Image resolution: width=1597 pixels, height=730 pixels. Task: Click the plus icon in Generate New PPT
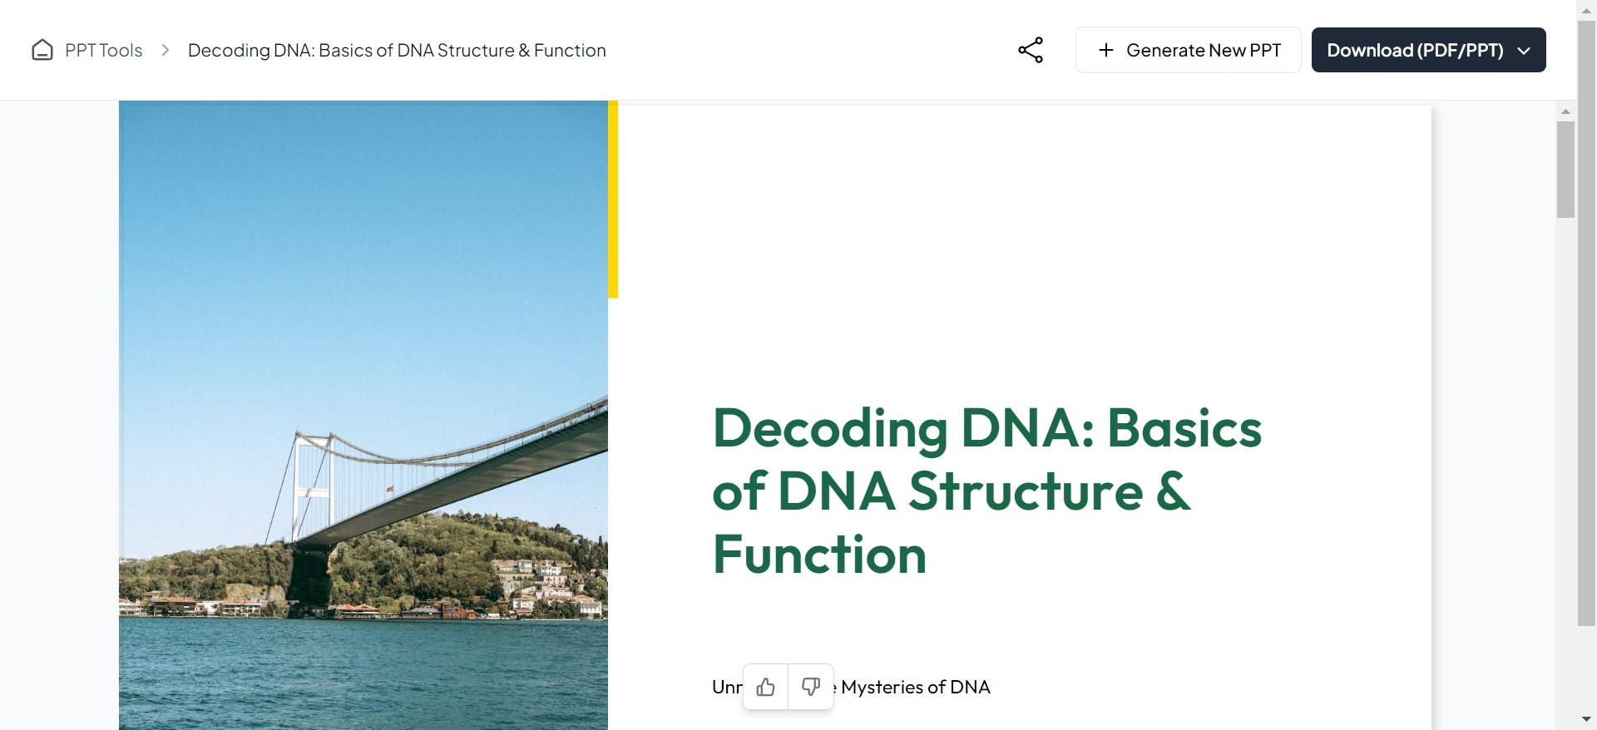point(1106,51)
